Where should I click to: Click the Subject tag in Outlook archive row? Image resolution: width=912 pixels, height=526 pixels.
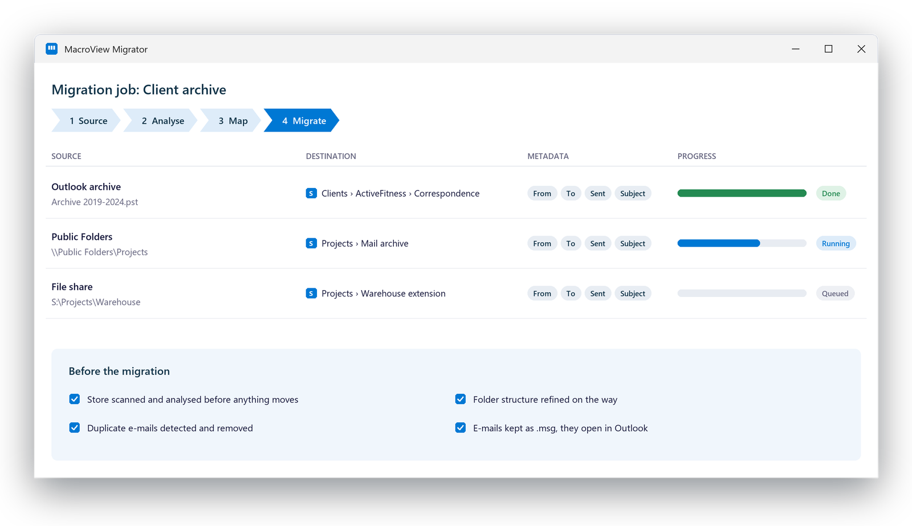click(633, 193)
